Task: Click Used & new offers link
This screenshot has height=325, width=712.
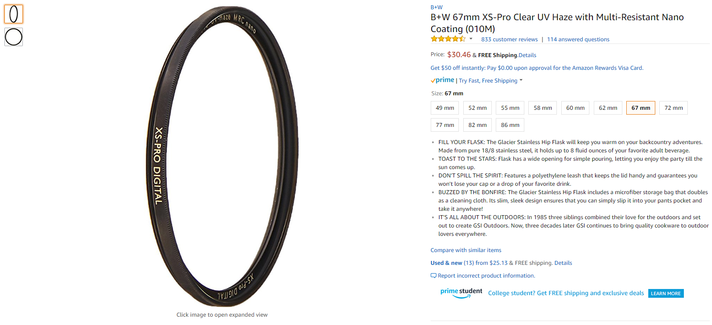Action: tap(446, 263)
